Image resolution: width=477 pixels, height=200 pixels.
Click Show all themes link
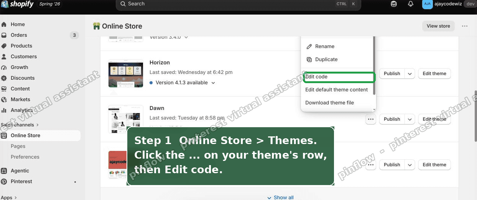280,197
